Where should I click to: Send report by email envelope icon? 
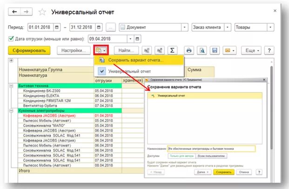click(228, 50)
